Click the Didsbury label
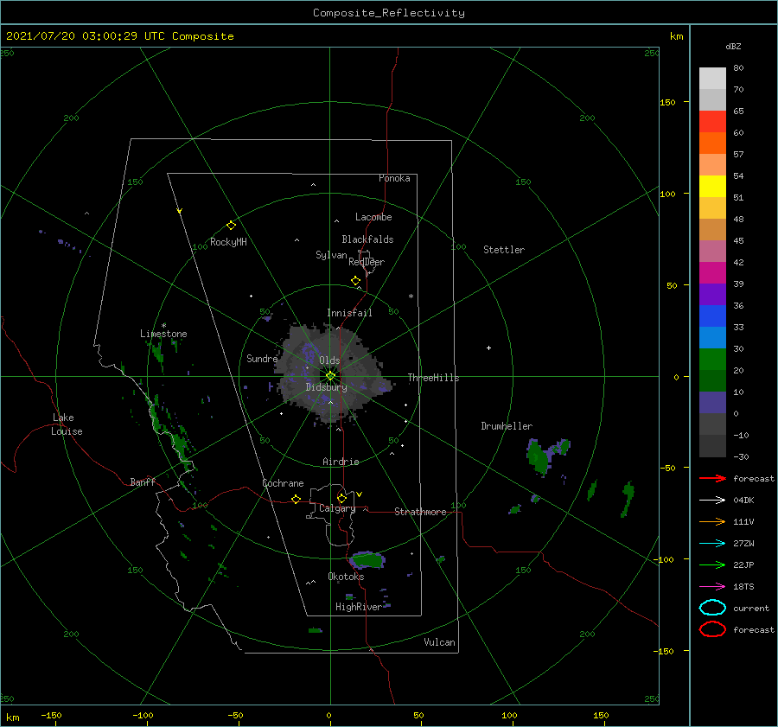The width and height of the screenshot is (778, 727). coord(326,387)
